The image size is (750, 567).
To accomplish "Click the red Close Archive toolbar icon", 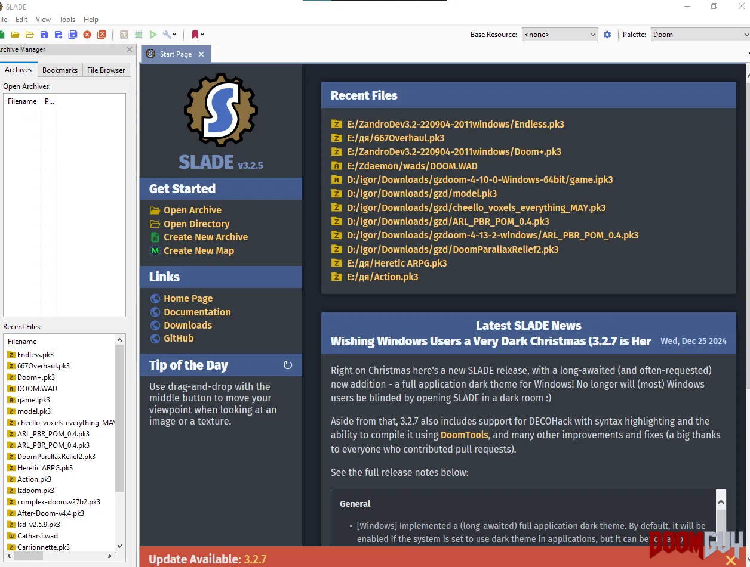I will [x=87, y=35].
